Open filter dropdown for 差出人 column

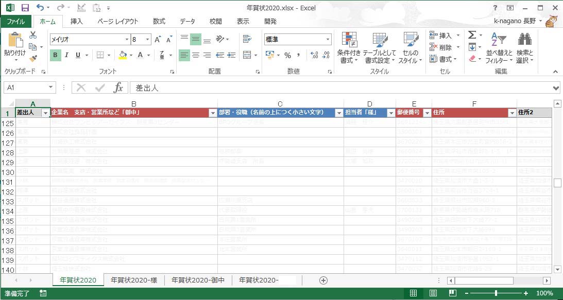point(45,113)
